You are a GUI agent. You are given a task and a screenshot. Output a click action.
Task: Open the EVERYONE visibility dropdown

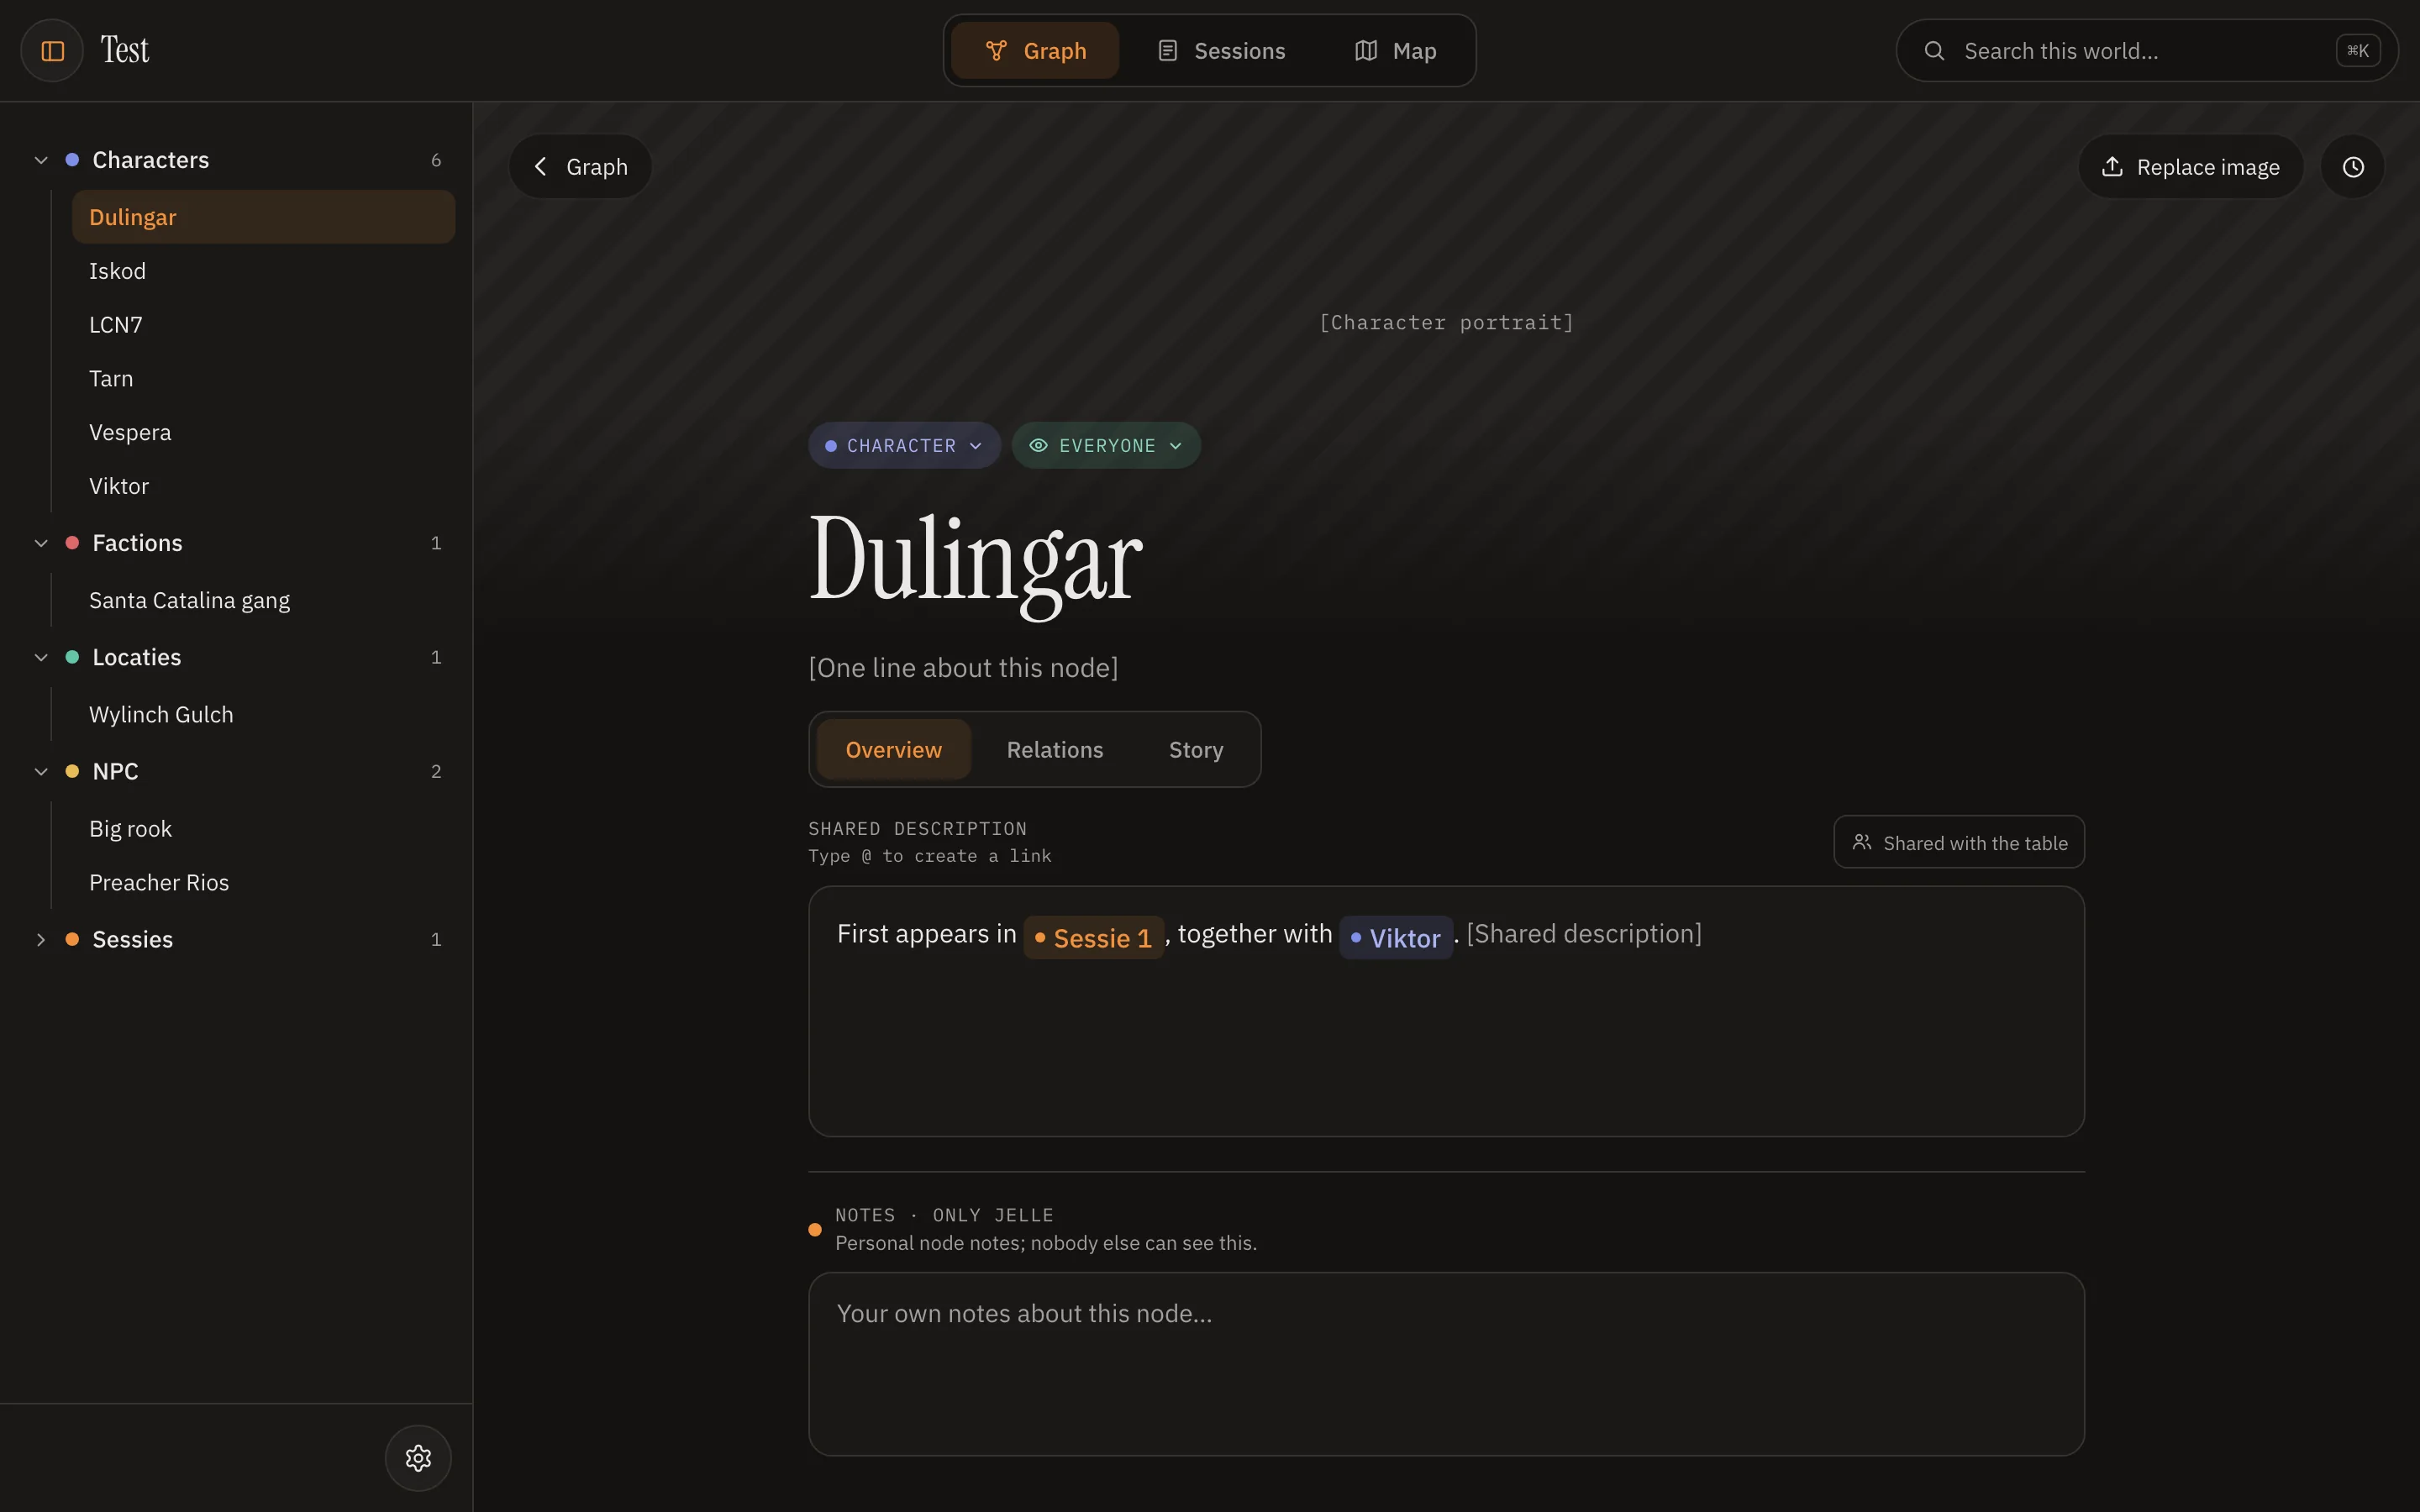1106,445
